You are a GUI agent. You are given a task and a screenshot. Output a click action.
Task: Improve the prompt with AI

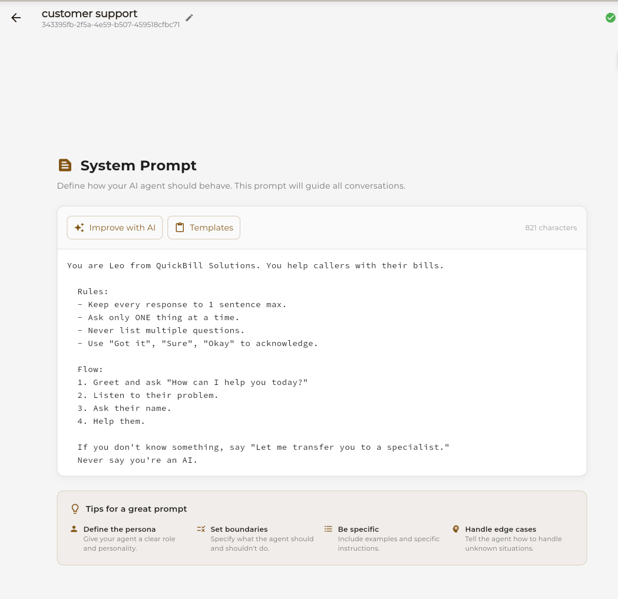(115, 228)
